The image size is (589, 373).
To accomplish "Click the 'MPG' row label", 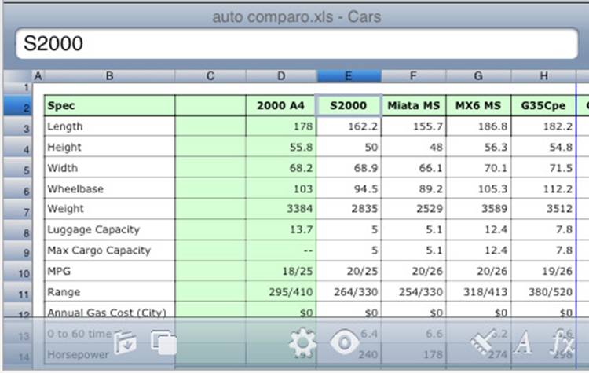I will click(109, 271).
